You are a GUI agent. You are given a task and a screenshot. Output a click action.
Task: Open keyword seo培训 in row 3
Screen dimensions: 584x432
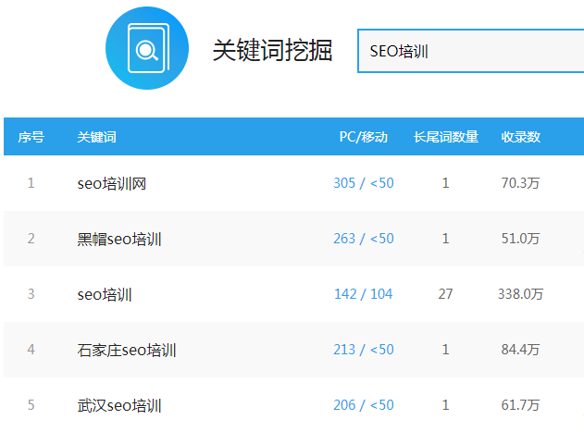tap(105, 294)
